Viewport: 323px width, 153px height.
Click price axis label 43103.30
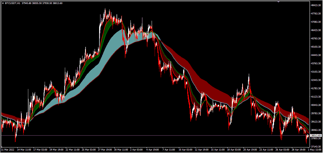(x=315, y=72)
